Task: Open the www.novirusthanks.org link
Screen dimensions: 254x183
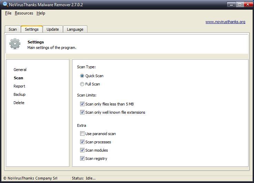Action: pos(225,22)
